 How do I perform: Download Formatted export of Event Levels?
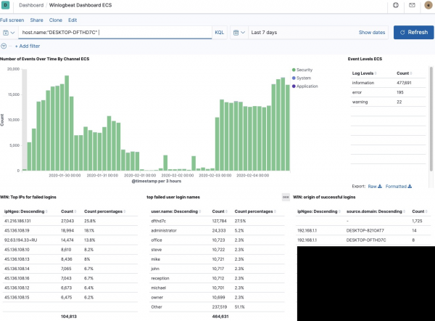pyautogui.click(x=398, y=186)
